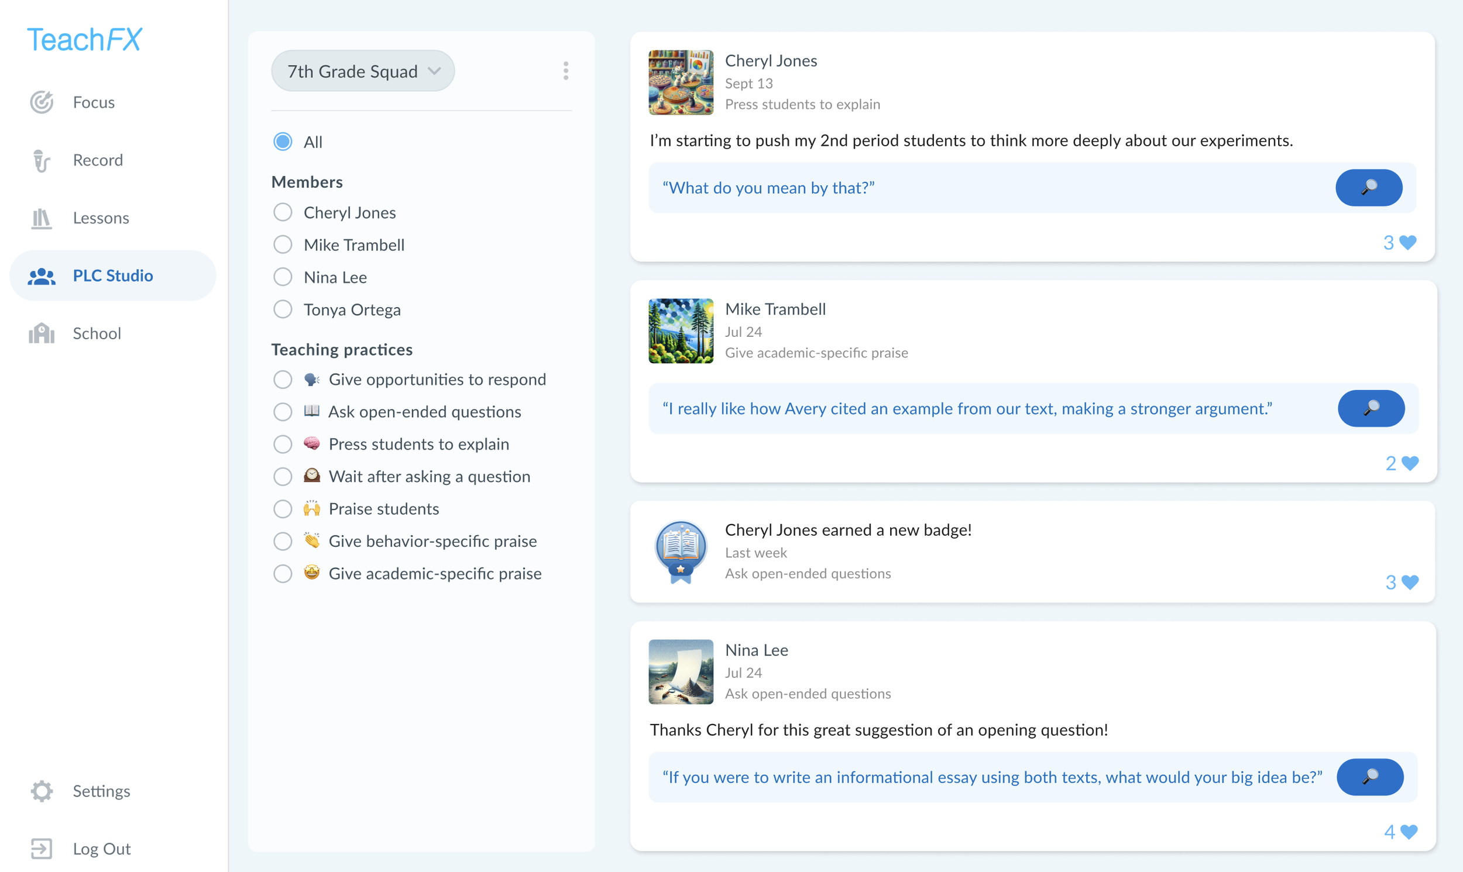Click the Log Out exit icon
The image size is (1463, 872).
pyautogui.click(x=41, y=849)
